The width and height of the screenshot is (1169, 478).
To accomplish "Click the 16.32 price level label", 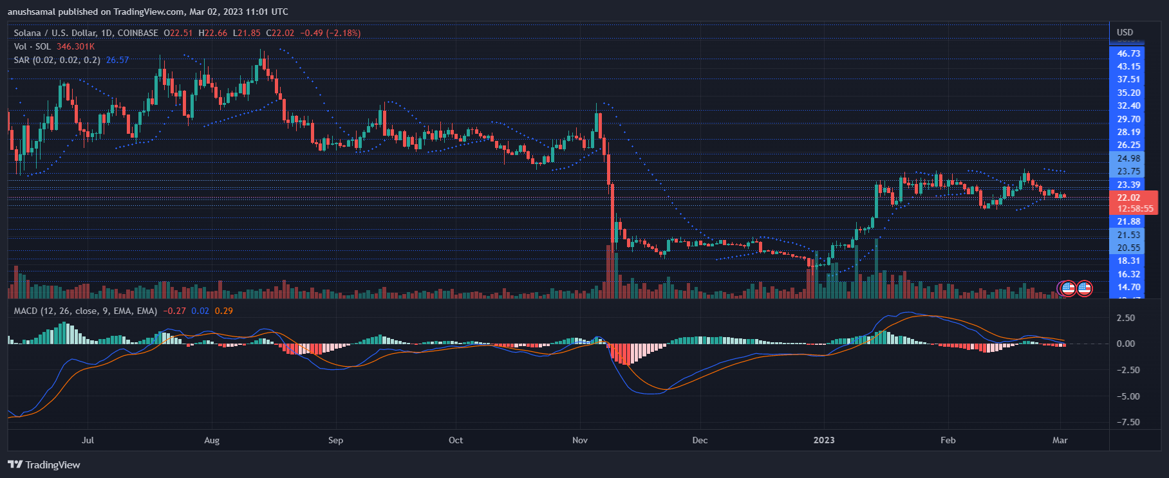I will point(1128,274).
